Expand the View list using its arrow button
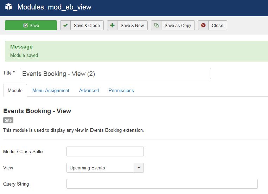The height and width of the screenshot is (194, 268). [139, 168]
